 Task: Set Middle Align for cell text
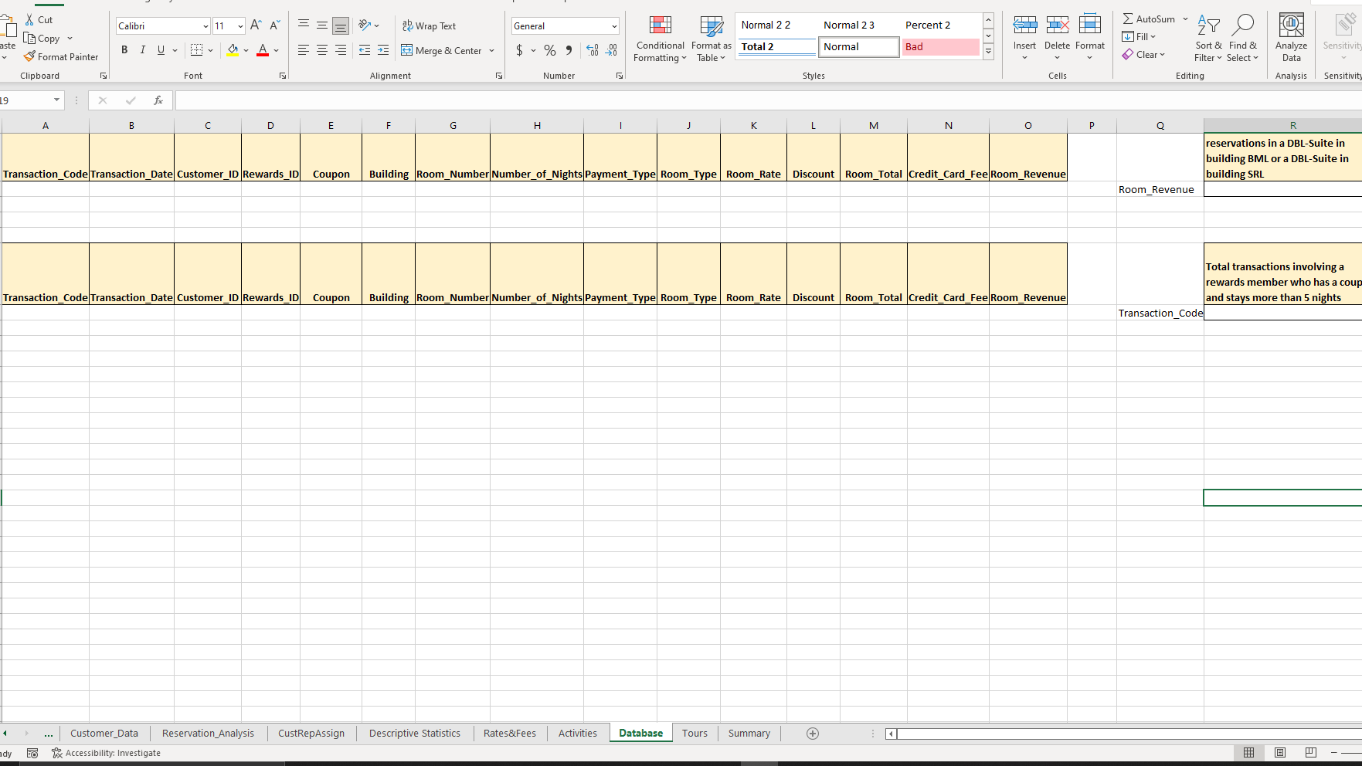pyautogui.click(x=322, y=25)
